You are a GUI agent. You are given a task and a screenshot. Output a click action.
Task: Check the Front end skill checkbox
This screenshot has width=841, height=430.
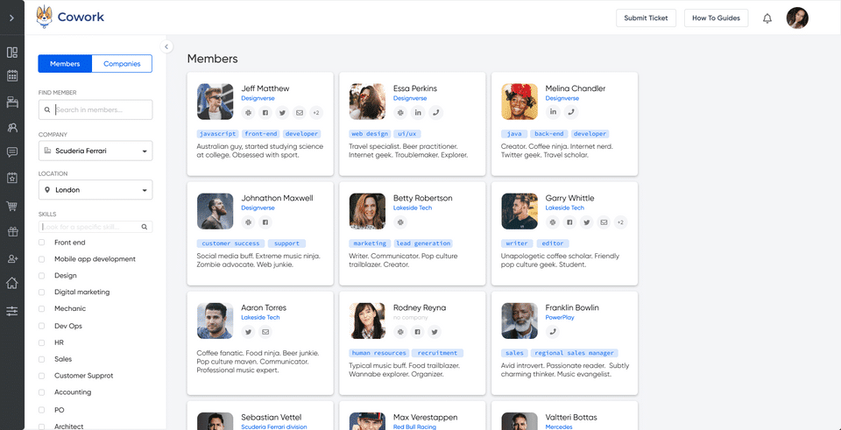(x=42, y=243)
